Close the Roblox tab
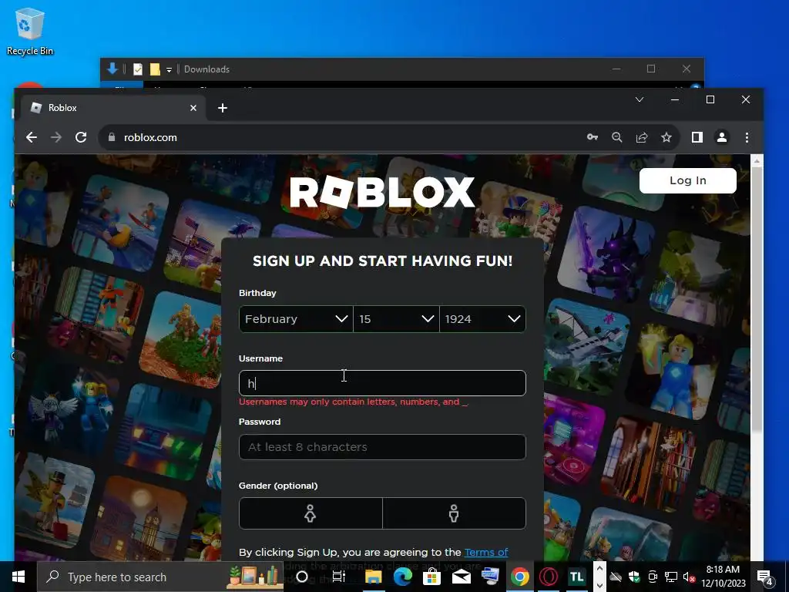The height and width of the screenshot is (592, 789). coord(193,108)
